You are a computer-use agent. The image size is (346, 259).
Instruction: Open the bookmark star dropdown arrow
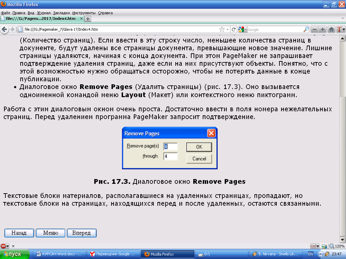pyautogui.click(x=227, y=29)
